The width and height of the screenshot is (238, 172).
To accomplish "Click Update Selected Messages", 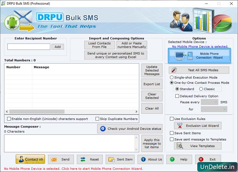I will 152,70.
